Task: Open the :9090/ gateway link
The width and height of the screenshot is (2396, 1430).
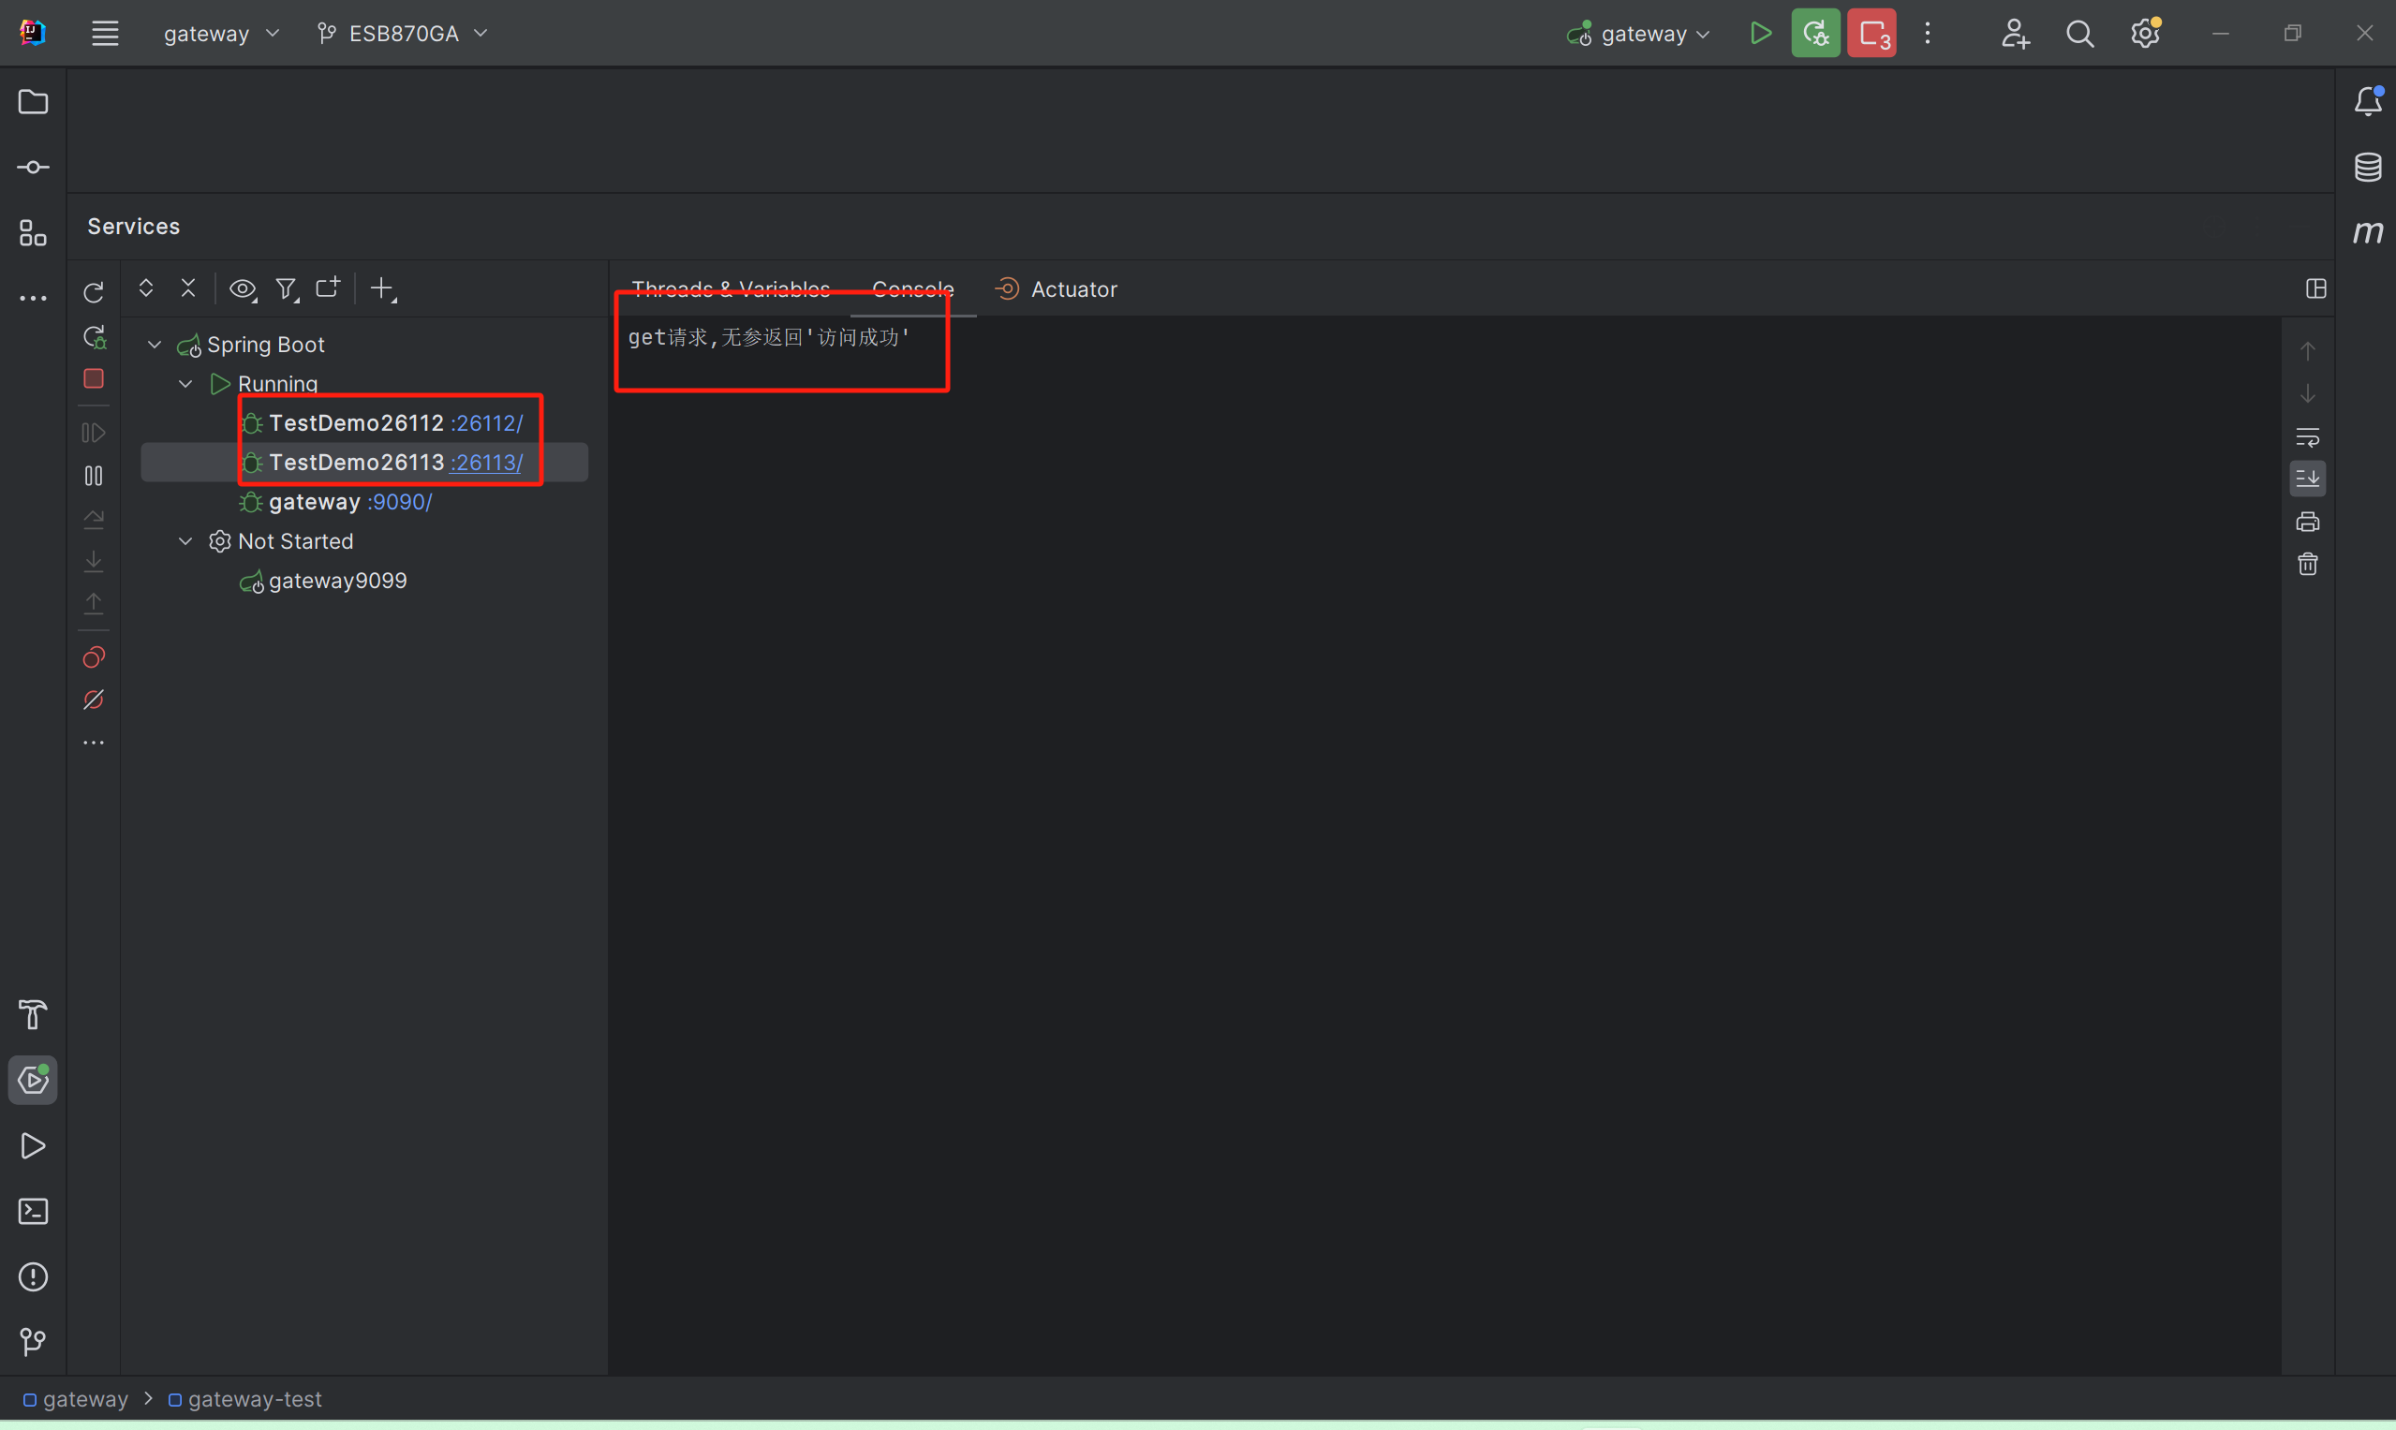Action: pos(399,502)
